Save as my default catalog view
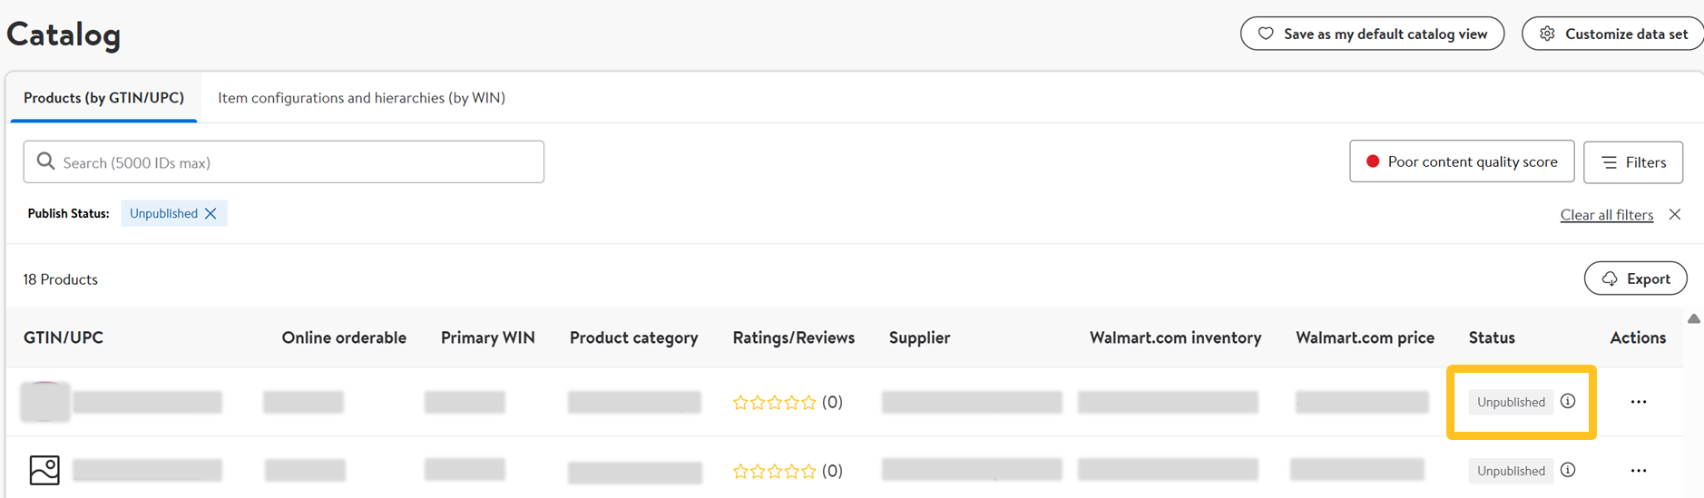Screen dimensions: 1704x498 [x=1372, y=34]
